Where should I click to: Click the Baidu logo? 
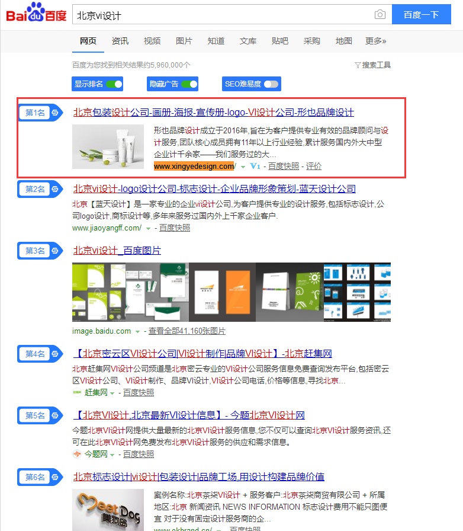pos(36,12)
